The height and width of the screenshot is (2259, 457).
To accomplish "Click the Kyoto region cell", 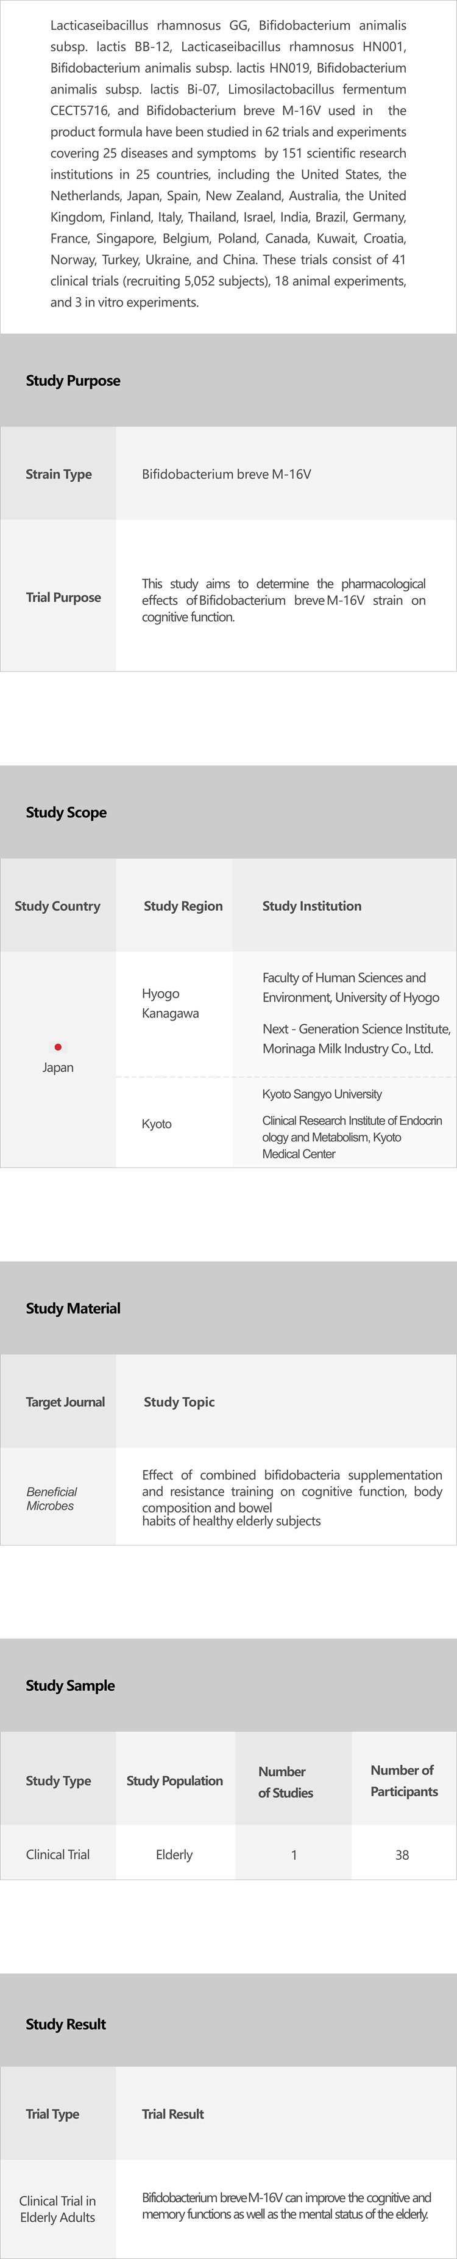I will [x=157, y=1123].
